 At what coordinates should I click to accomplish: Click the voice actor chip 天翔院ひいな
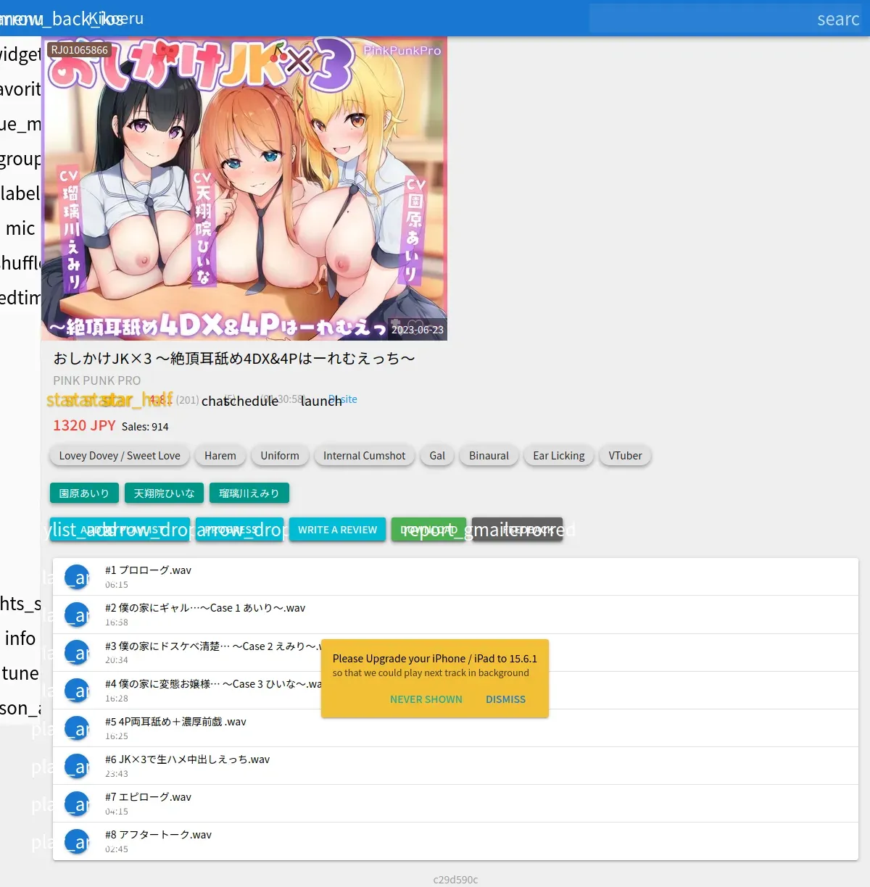pos(165,494)
